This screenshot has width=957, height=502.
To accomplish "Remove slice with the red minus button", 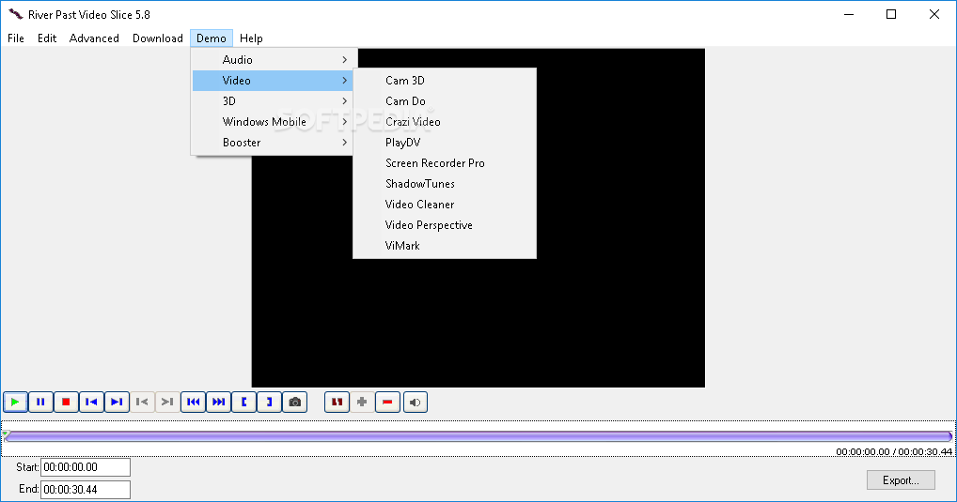I will point(387,403).
